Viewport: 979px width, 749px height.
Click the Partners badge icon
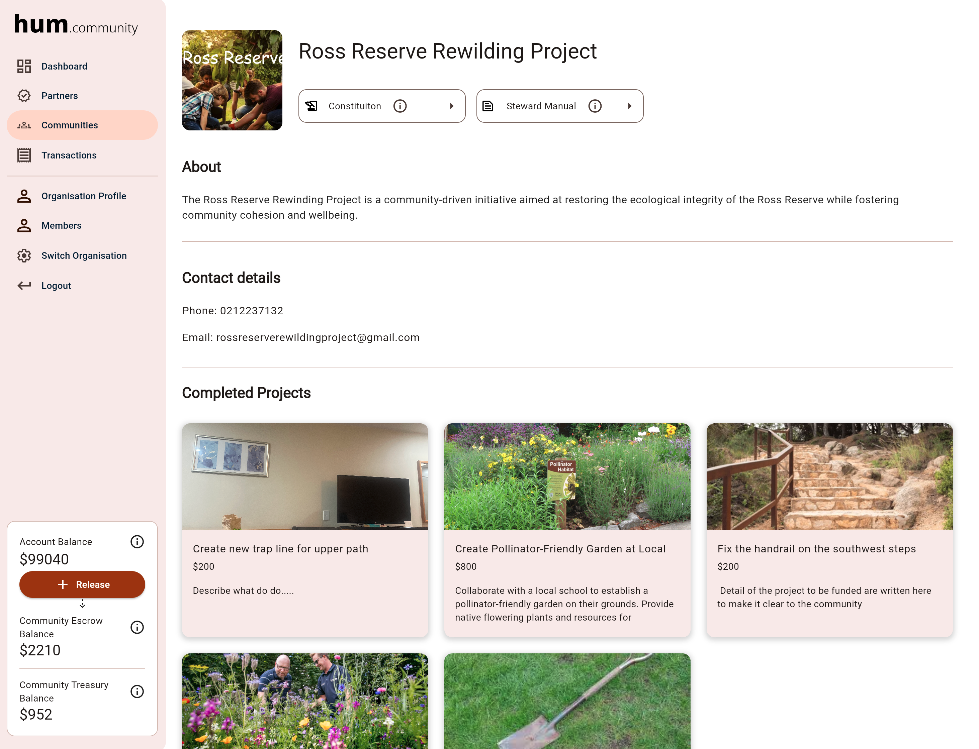(24, 96)
